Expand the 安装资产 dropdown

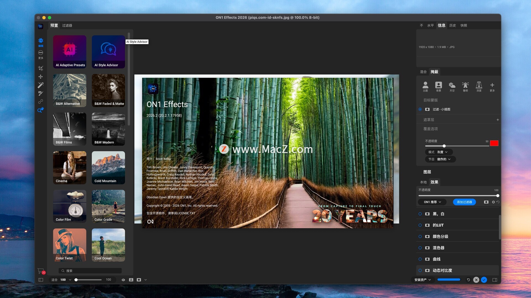coord(423,280)
